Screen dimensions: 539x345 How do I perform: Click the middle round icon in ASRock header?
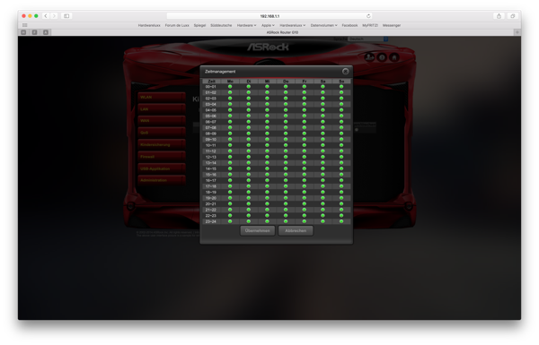click(x=382, y=57)
